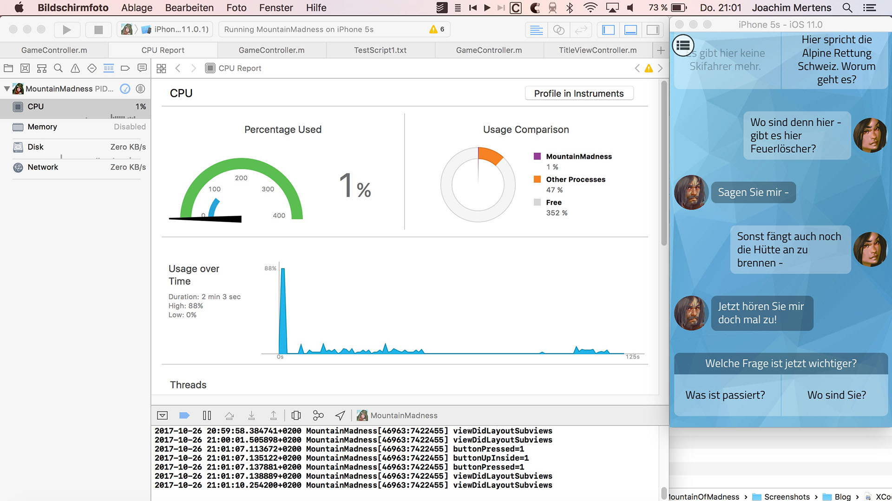This screenshot has width=892, height=501.
Task: Toggle breakpoints activation in debug bar
Action: 184,415
